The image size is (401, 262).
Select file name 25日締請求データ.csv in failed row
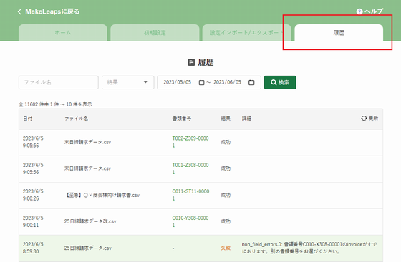[87, 248]
